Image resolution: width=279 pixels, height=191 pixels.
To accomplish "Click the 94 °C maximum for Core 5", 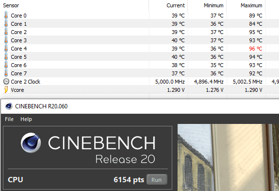I will click(x=256, y=57).
